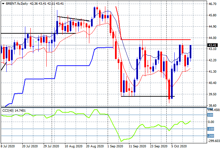Click the 8 Jul 2020 date label
The image size is (220, 150).
(8, 146)
